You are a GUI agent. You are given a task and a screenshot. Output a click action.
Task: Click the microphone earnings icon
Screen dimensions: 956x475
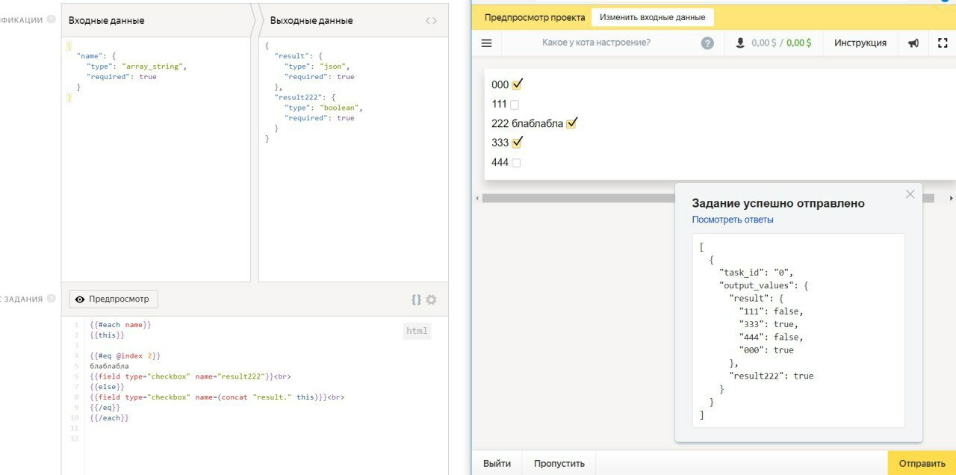point(740,43)
